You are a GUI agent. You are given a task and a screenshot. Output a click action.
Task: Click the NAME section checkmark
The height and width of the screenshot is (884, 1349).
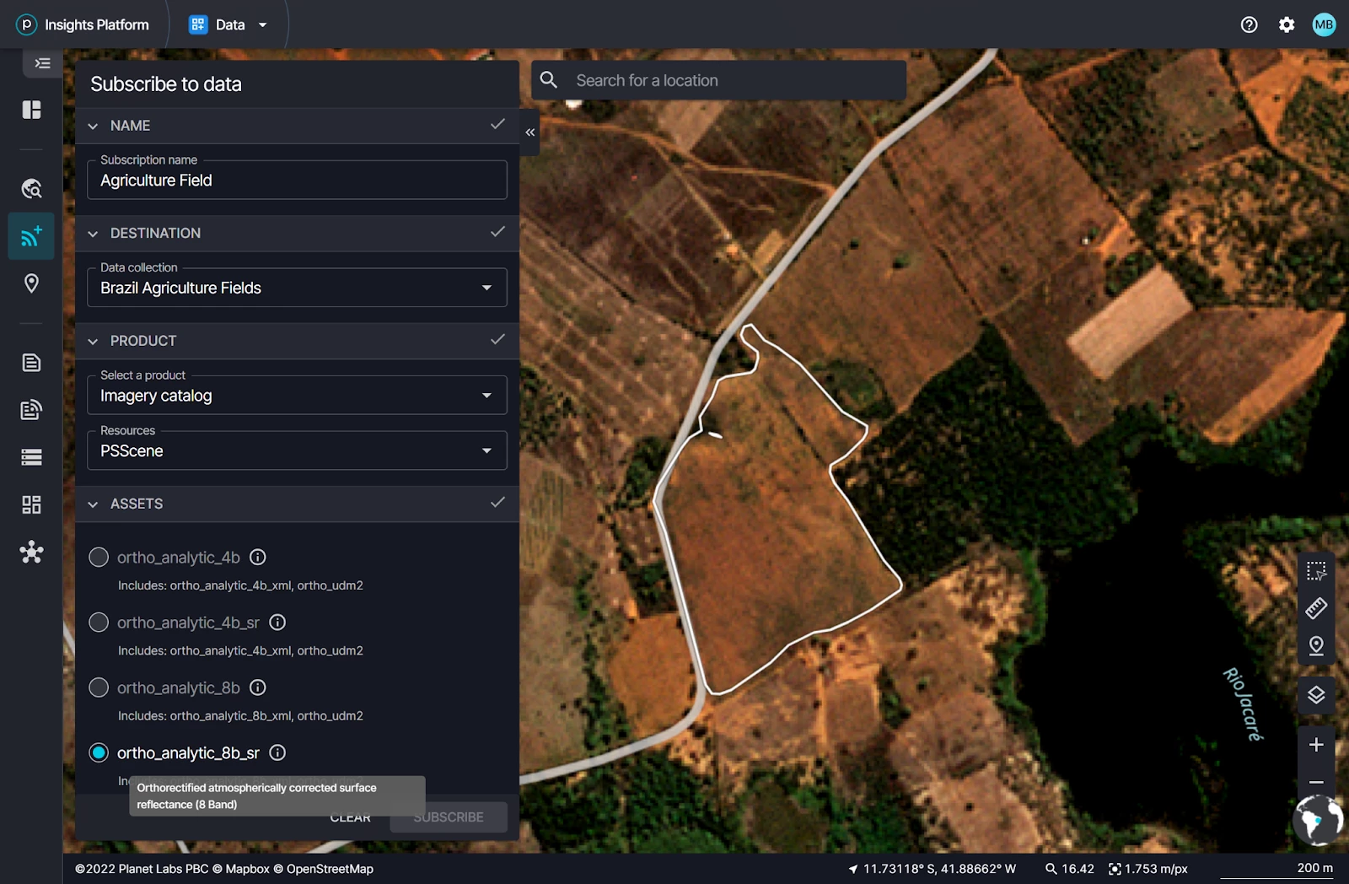[x=497, y=125]
